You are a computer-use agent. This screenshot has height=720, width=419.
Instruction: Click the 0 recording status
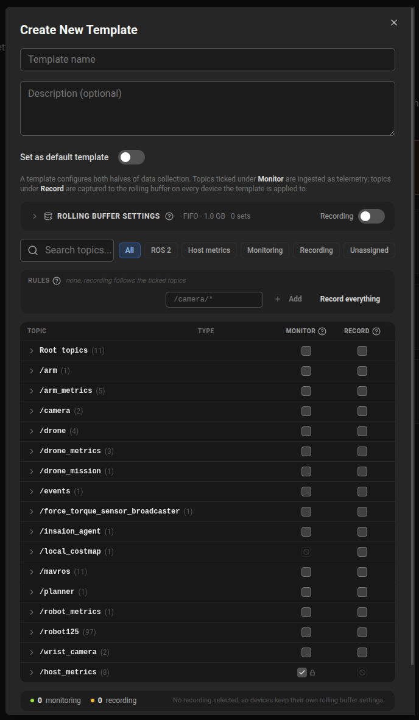click(x=113, y=701)
